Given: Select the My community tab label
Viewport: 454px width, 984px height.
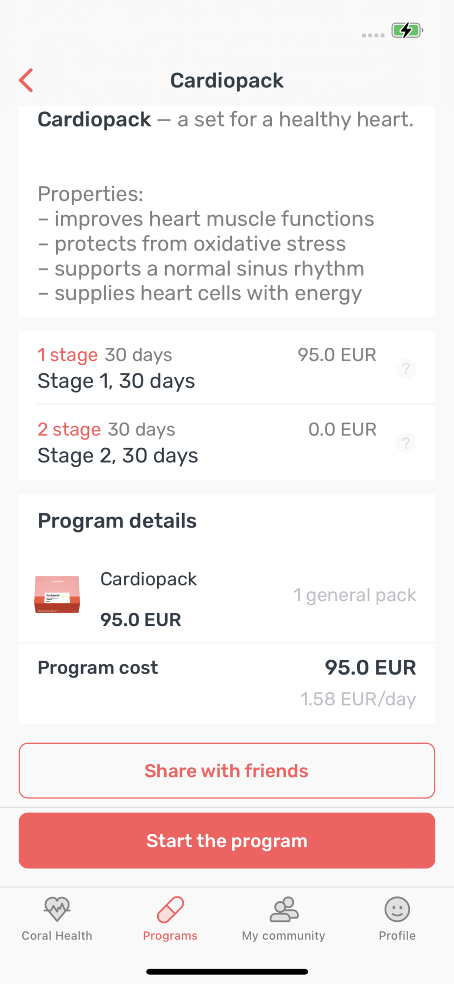Looking at the screenshot, I should coord(284,936).
